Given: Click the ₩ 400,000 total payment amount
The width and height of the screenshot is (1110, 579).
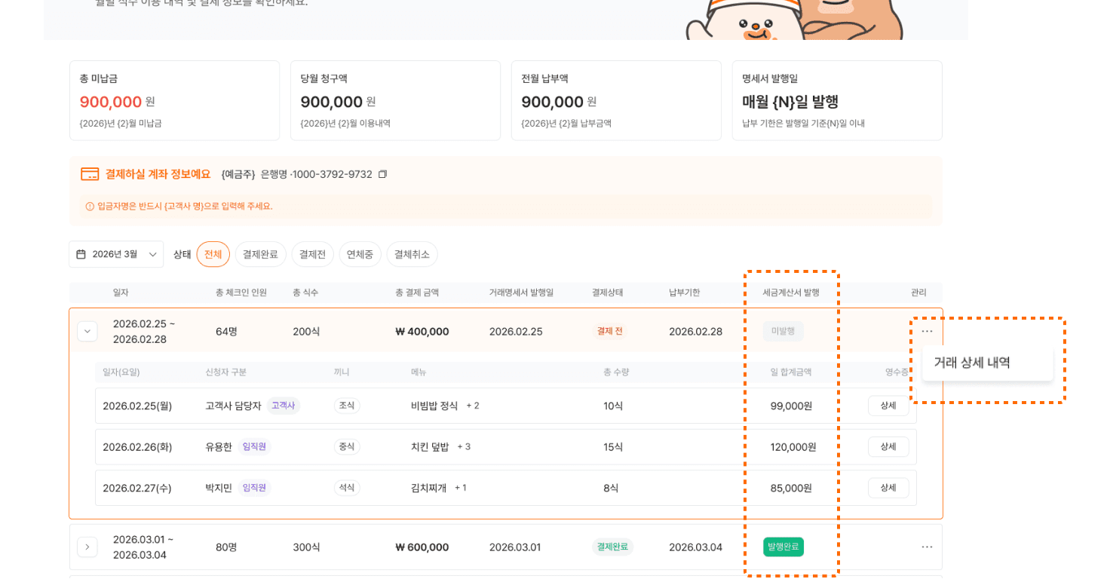Looking at the screenshot, I should click(x=422, y=331).
